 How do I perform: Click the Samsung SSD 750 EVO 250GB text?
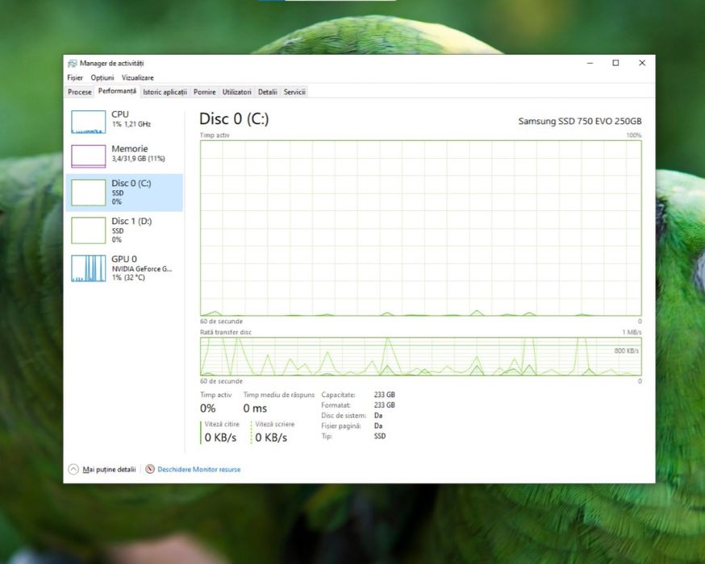click(580, 121)
